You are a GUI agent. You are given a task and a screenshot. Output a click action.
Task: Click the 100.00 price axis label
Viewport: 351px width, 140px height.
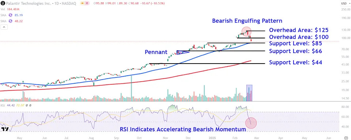[x=346, y=38]
